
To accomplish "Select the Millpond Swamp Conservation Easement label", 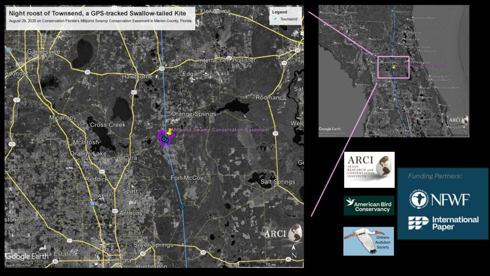I will coord(220,130).
